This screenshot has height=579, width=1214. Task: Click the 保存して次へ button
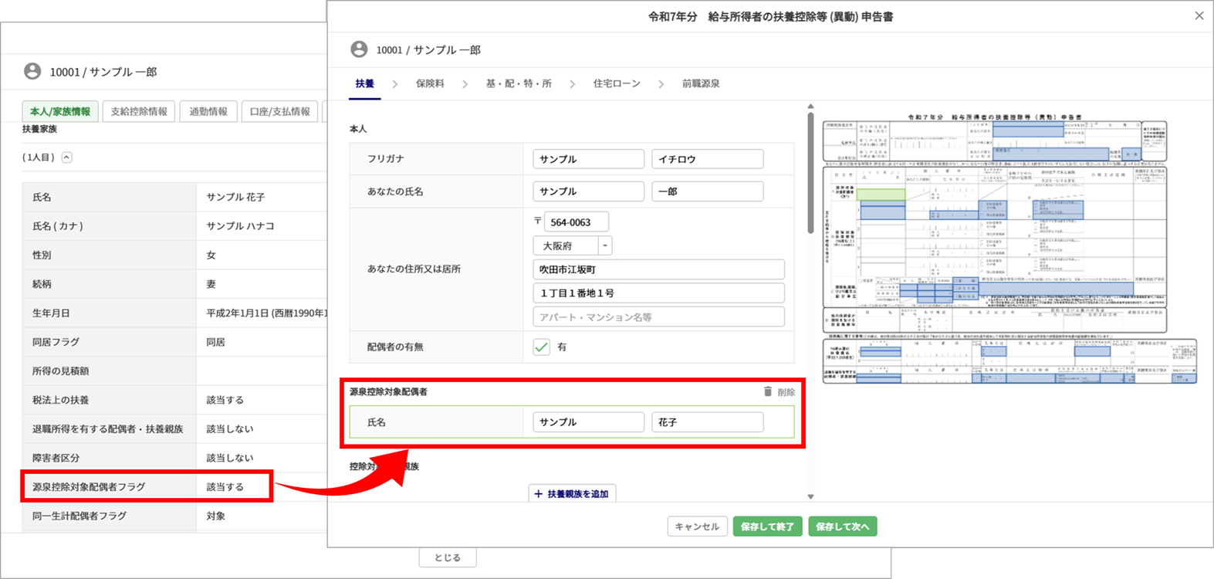point(842,527)
